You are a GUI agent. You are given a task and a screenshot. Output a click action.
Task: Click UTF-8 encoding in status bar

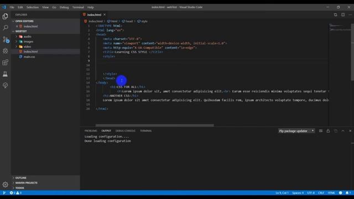[x=311, y=193]
